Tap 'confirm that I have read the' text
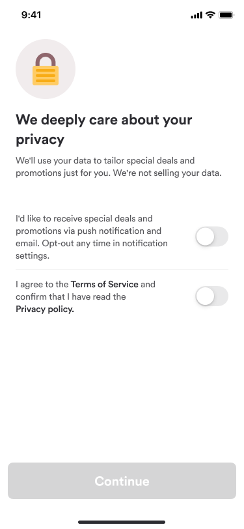The width and height of the screenshot is (244, 529). tap(71, 297)
